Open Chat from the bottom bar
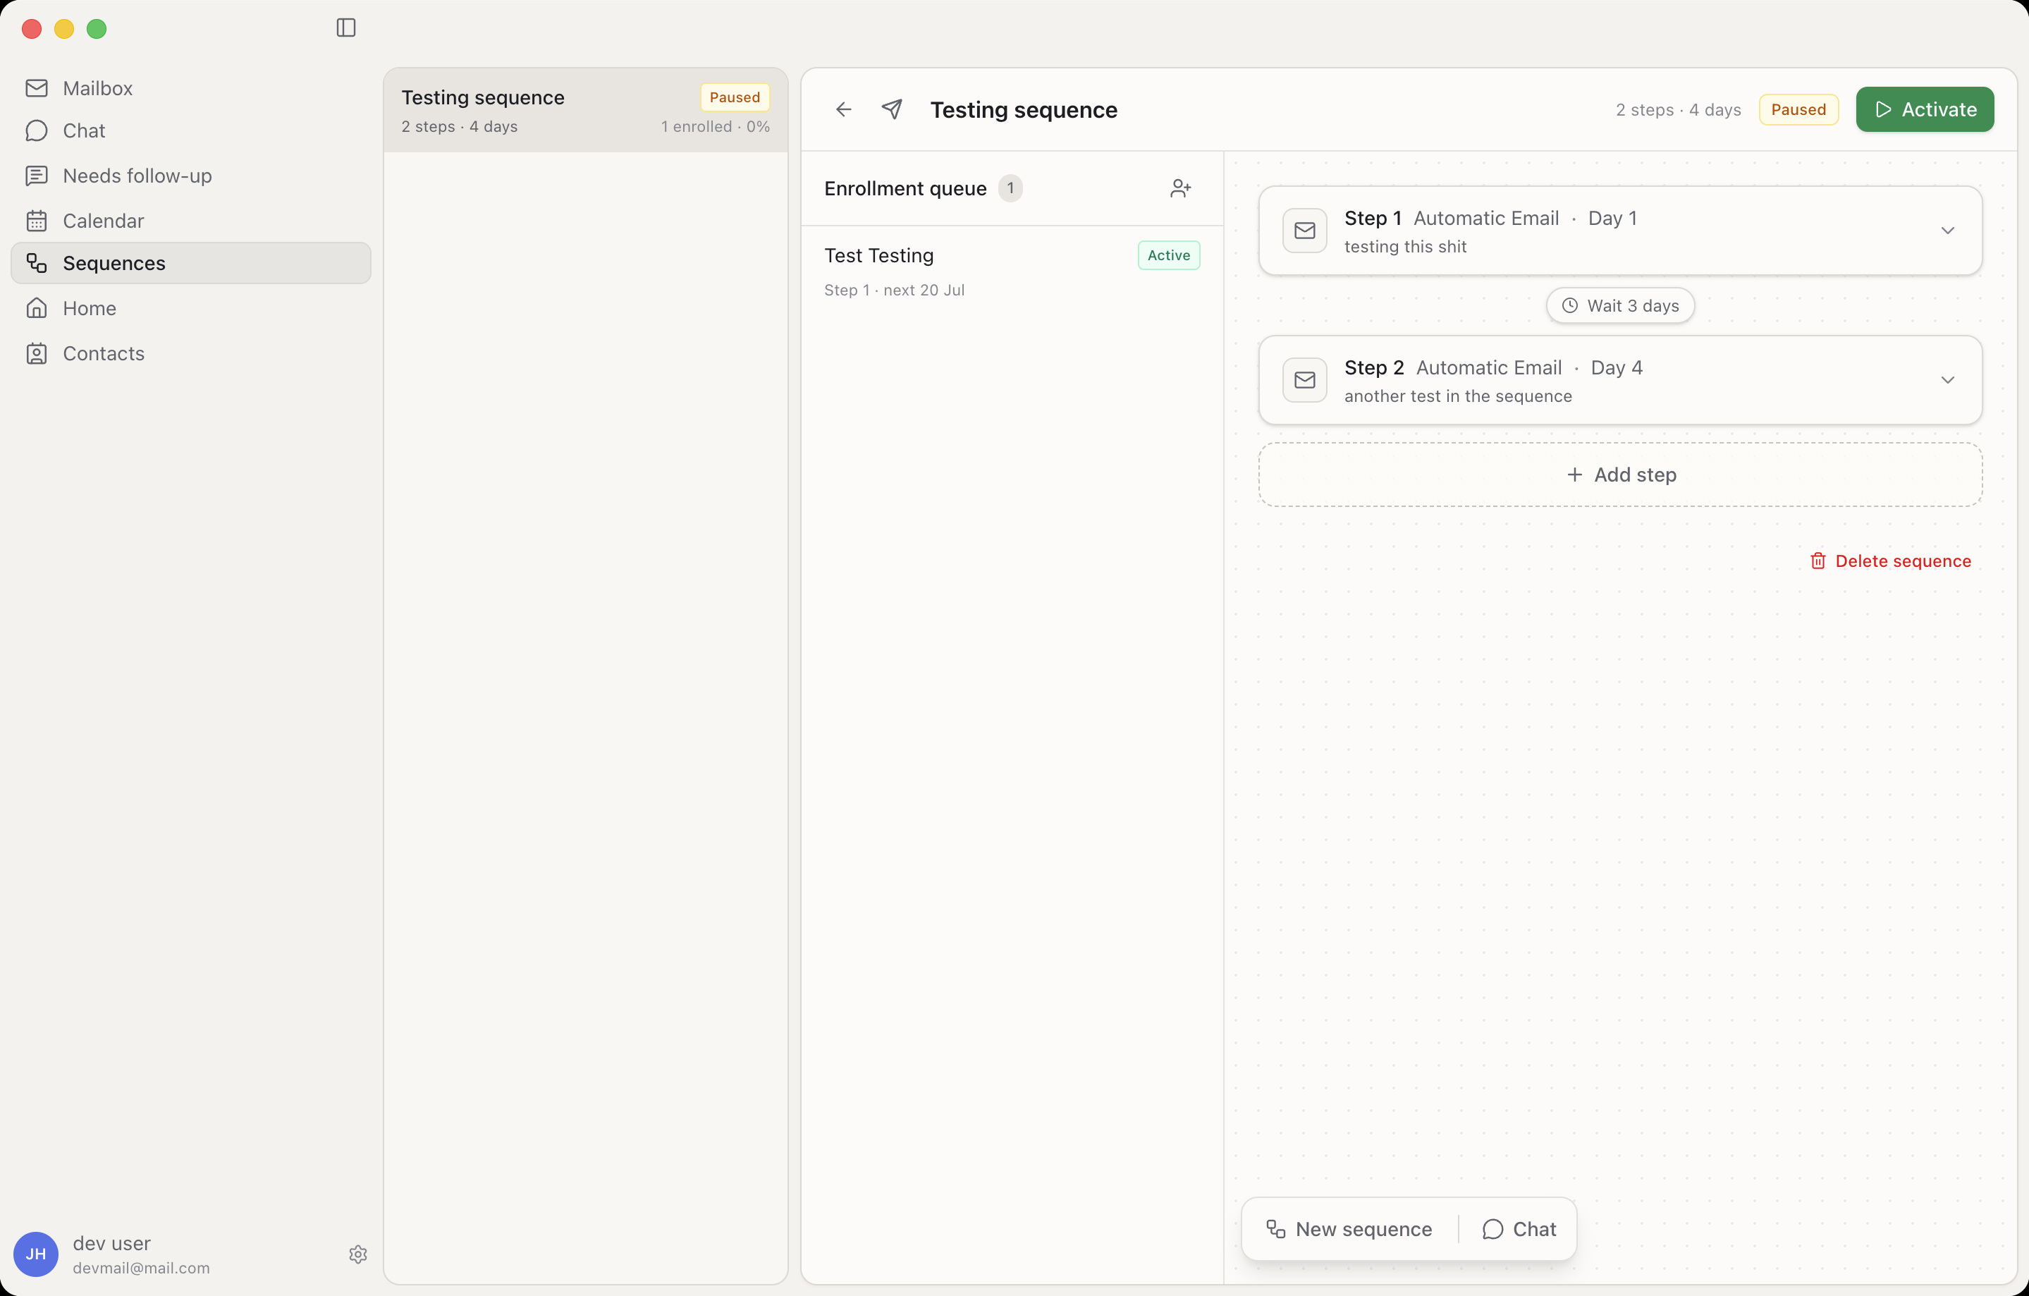 tap(1519, 1228)
